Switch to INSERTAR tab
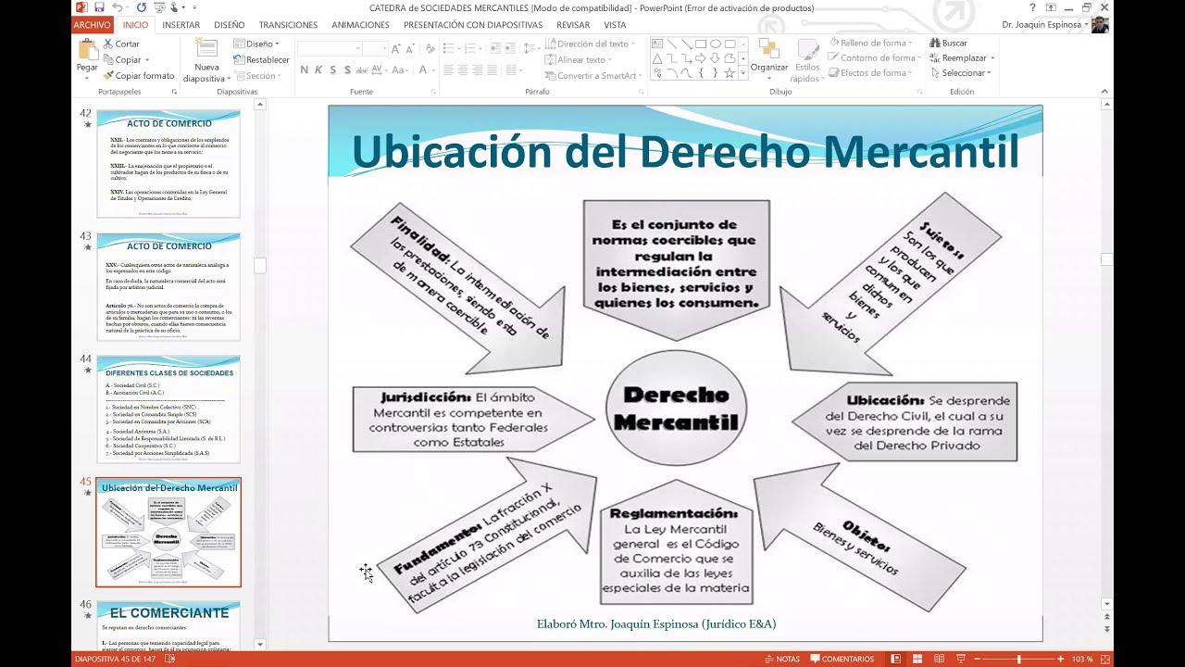1185x667 pixels. click(x=181, y=25)
